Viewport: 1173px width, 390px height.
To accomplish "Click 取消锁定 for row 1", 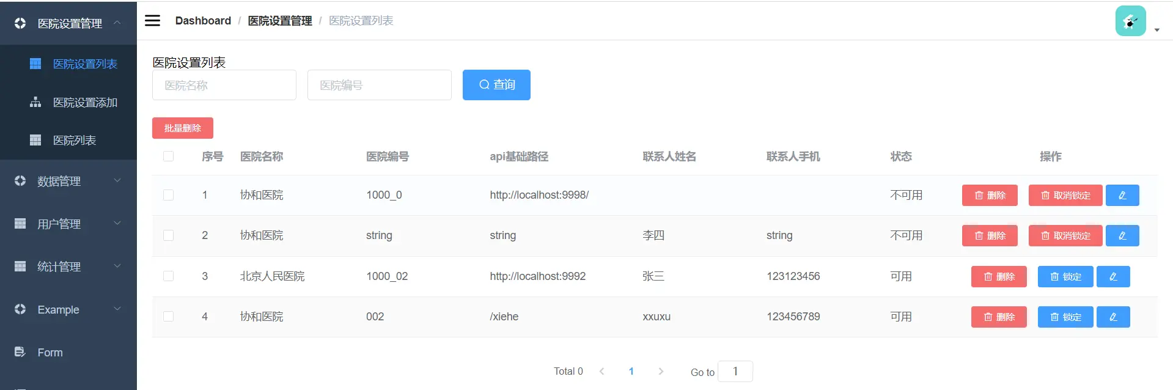I will [x=1065, y=195].
